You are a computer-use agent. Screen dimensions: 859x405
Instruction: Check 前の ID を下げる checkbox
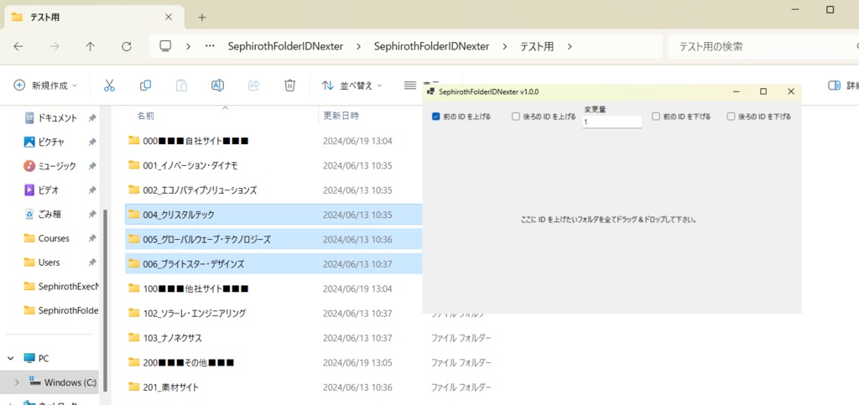[x=656, y=117]
